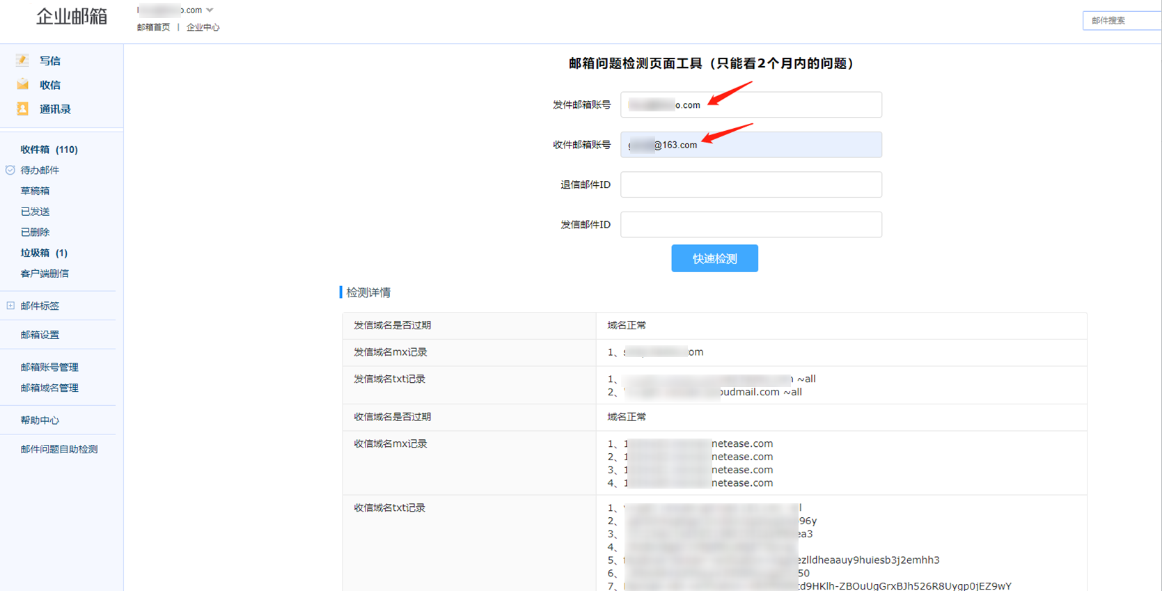Open 帮助中心 help center
This screenshot has width=1162, height=591.
tap(40, 420)
